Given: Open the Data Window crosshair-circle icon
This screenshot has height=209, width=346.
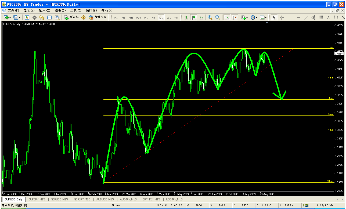Looking at the screenshot, I should (34, 17).
